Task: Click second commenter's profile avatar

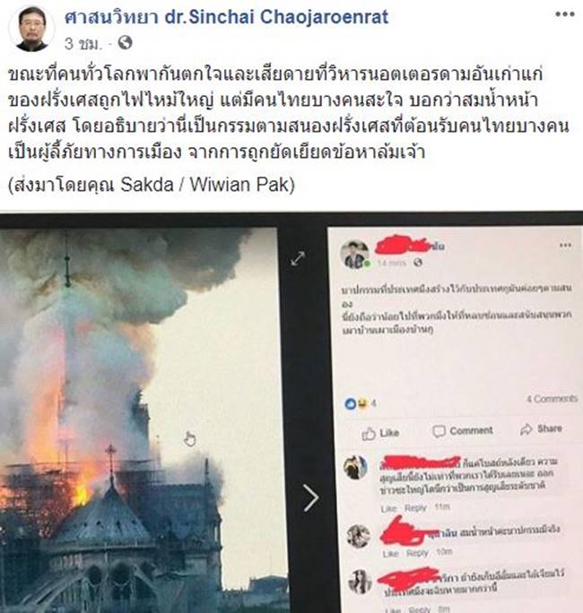Action: 359,536
